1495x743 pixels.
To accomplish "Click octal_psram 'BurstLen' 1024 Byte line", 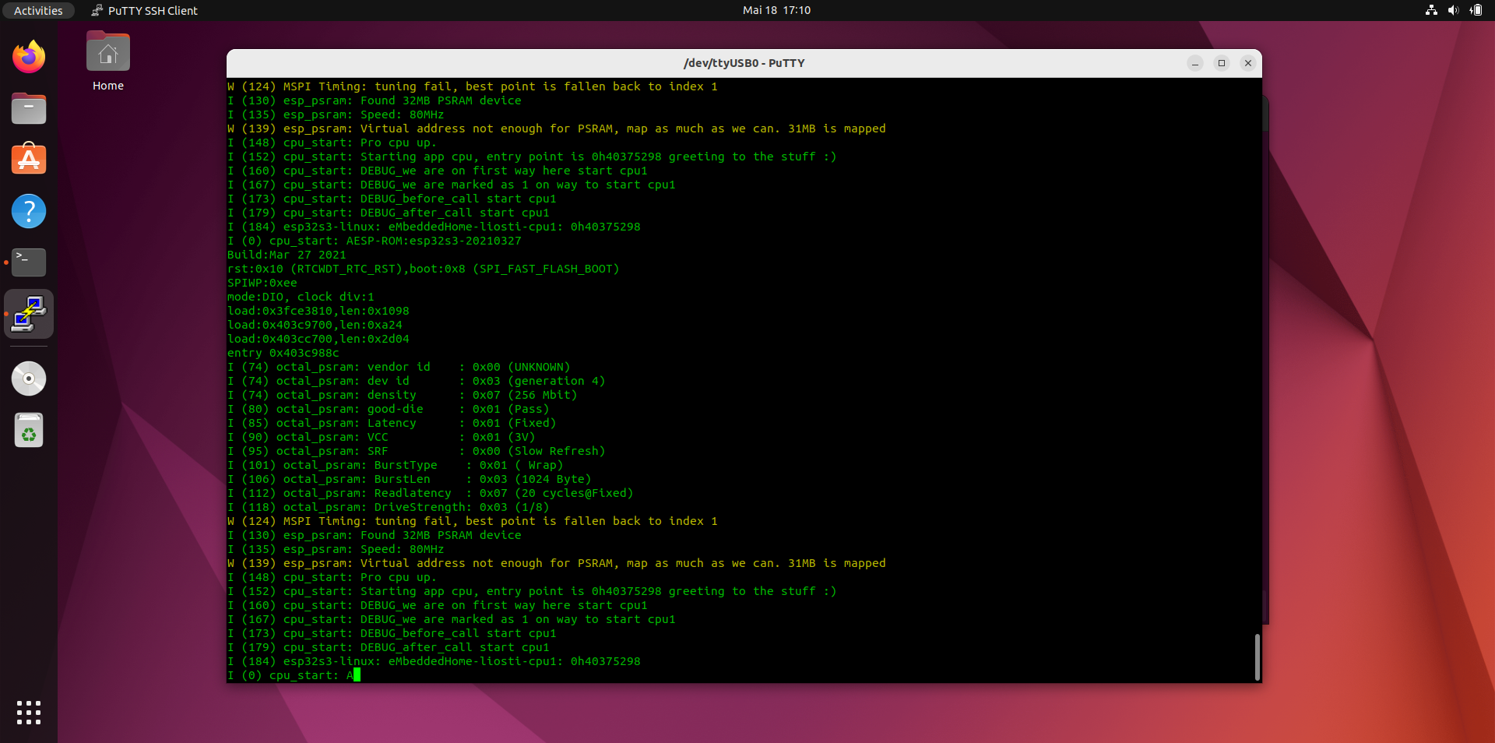I will pos(409,479).
